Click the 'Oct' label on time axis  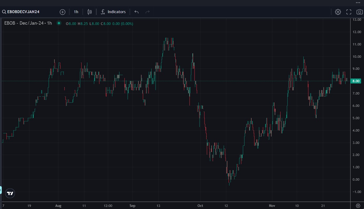coord(200,206)
